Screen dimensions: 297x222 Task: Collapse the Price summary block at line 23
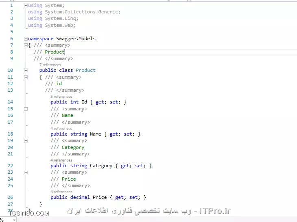point(26,172)
